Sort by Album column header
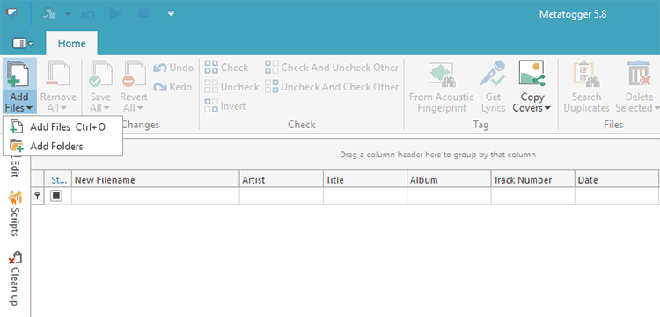The width and height of the screenshot is (660, 317). (449, 180)
